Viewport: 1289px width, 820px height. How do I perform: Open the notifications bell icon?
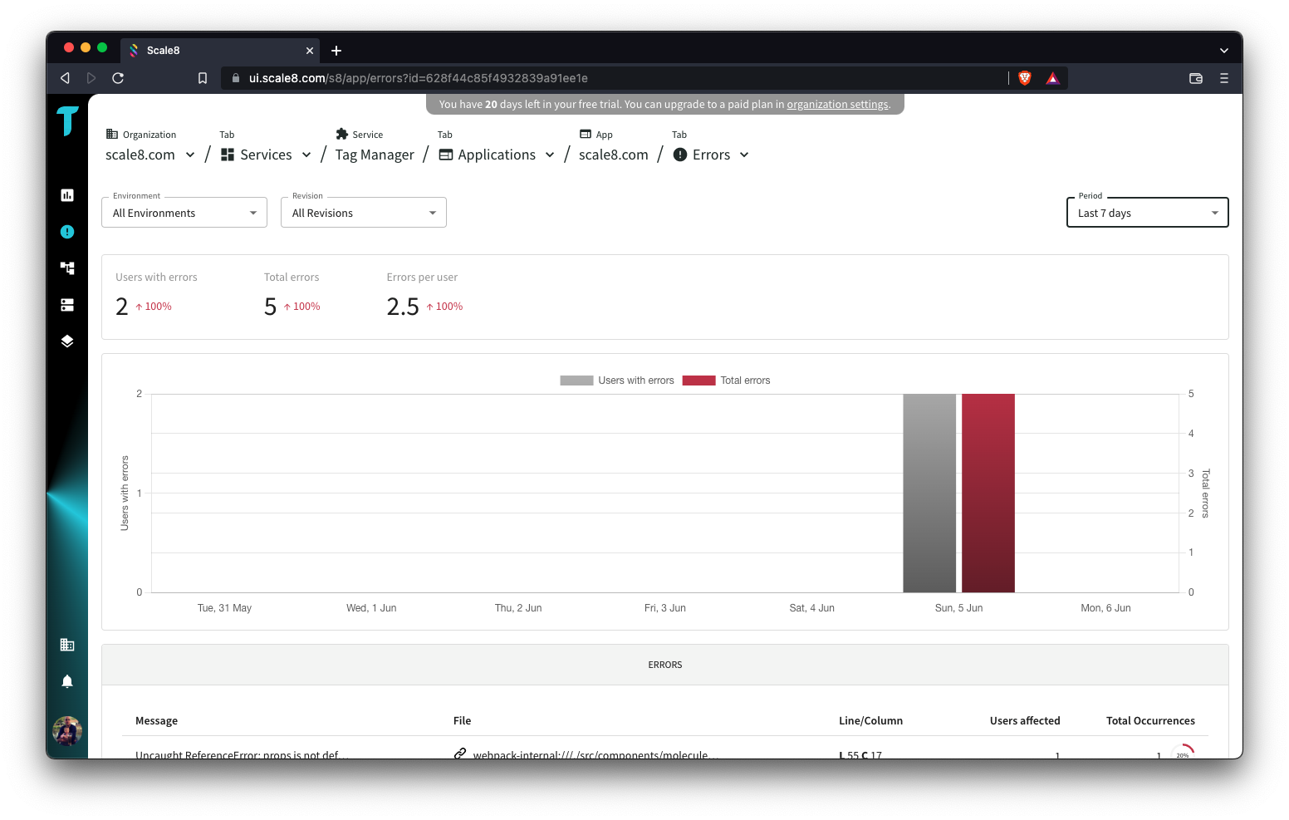67,681
